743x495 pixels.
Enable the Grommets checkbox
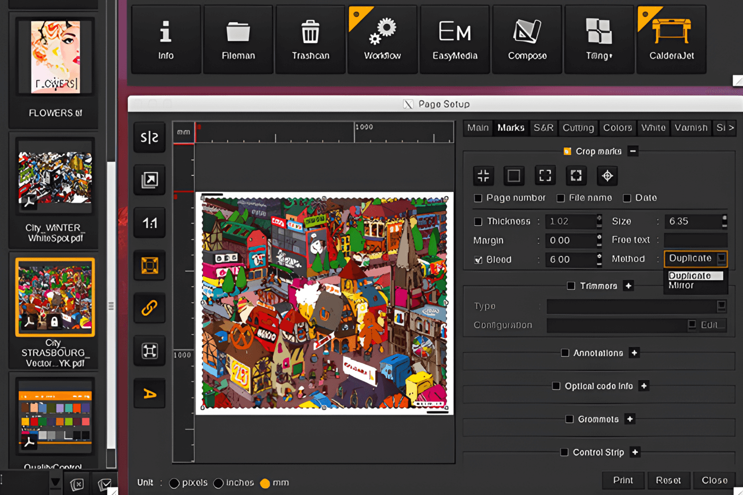coord(570,419)
